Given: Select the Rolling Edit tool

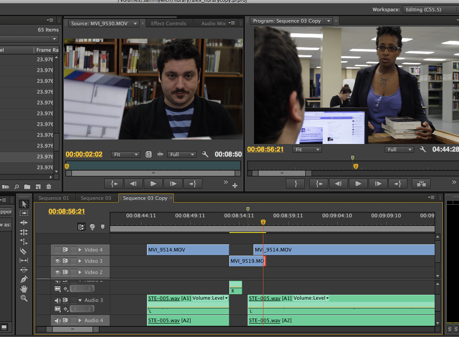Looking at the screenshot, I should click(x=24, y=232).
